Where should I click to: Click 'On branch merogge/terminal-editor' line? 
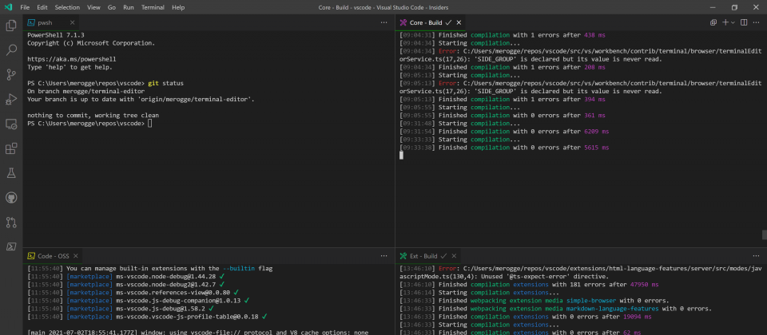86,91
